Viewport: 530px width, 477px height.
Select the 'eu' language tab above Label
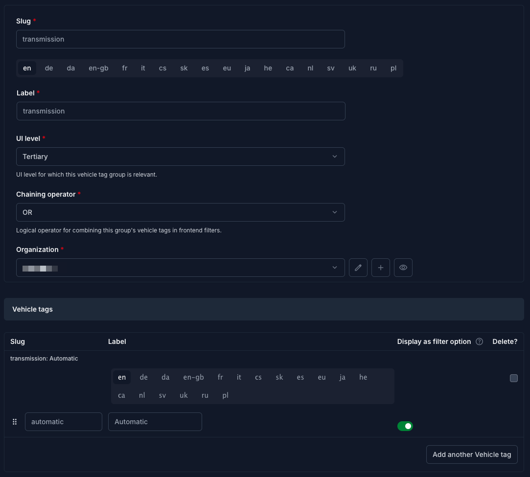pos(227,68)
